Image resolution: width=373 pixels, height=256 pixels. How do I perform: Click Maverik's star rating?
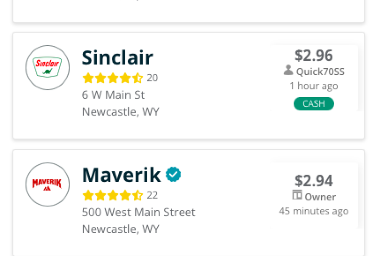[x=113, y=195]
